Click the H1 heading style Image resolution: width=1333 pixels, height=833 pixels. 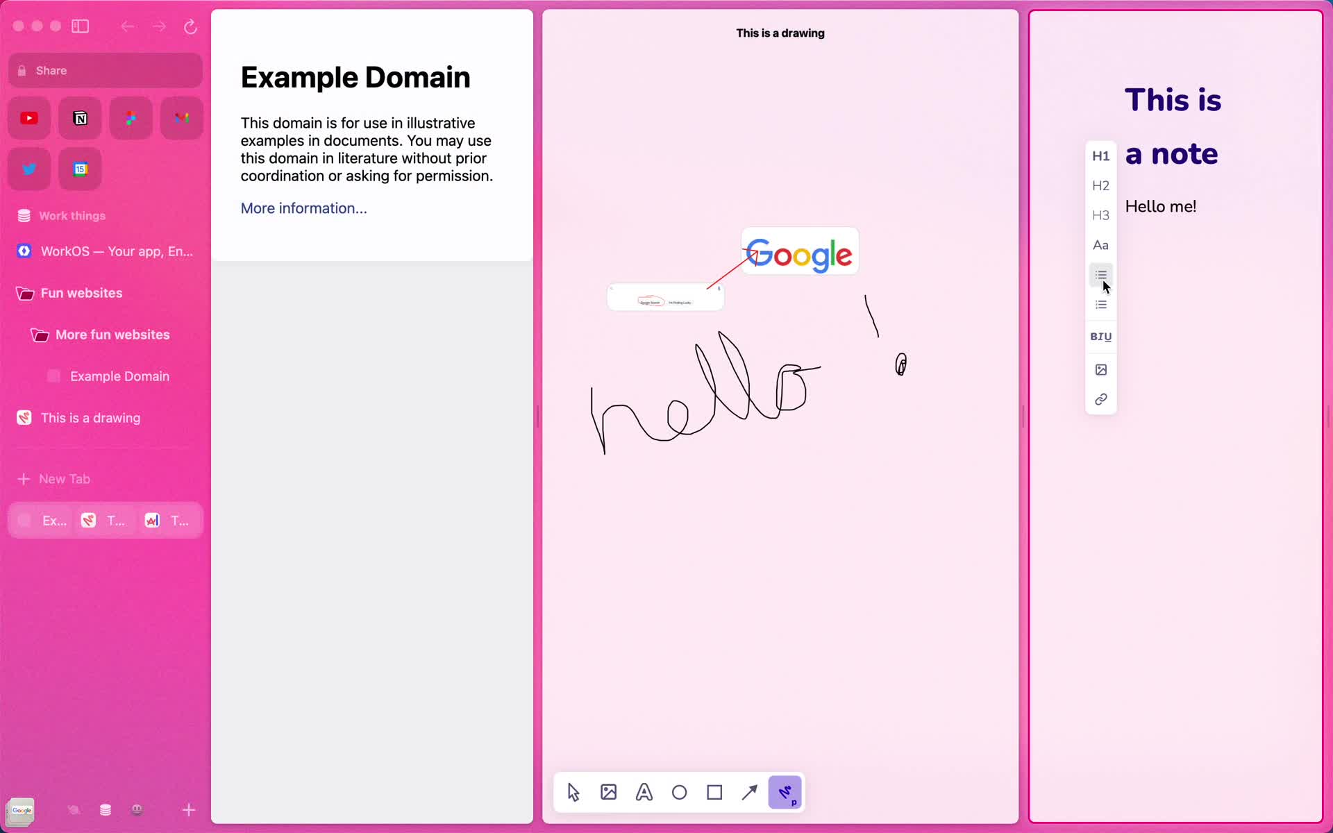pyautogui.click(x=1100, y=155)
